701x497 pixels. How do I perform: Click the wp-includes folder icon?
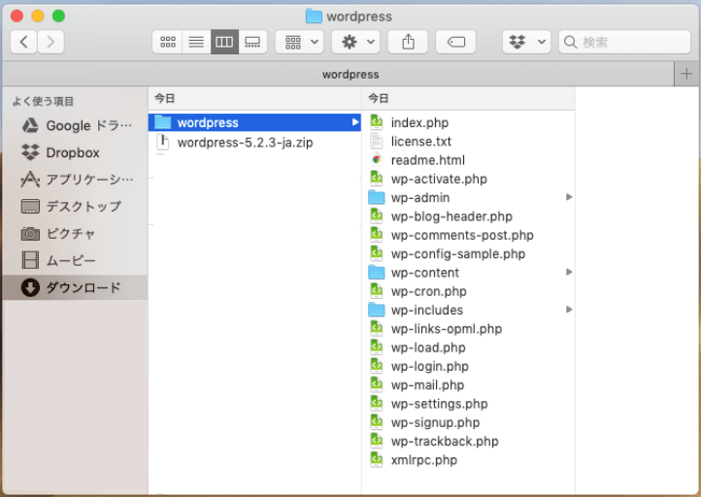tap(377, 310)
